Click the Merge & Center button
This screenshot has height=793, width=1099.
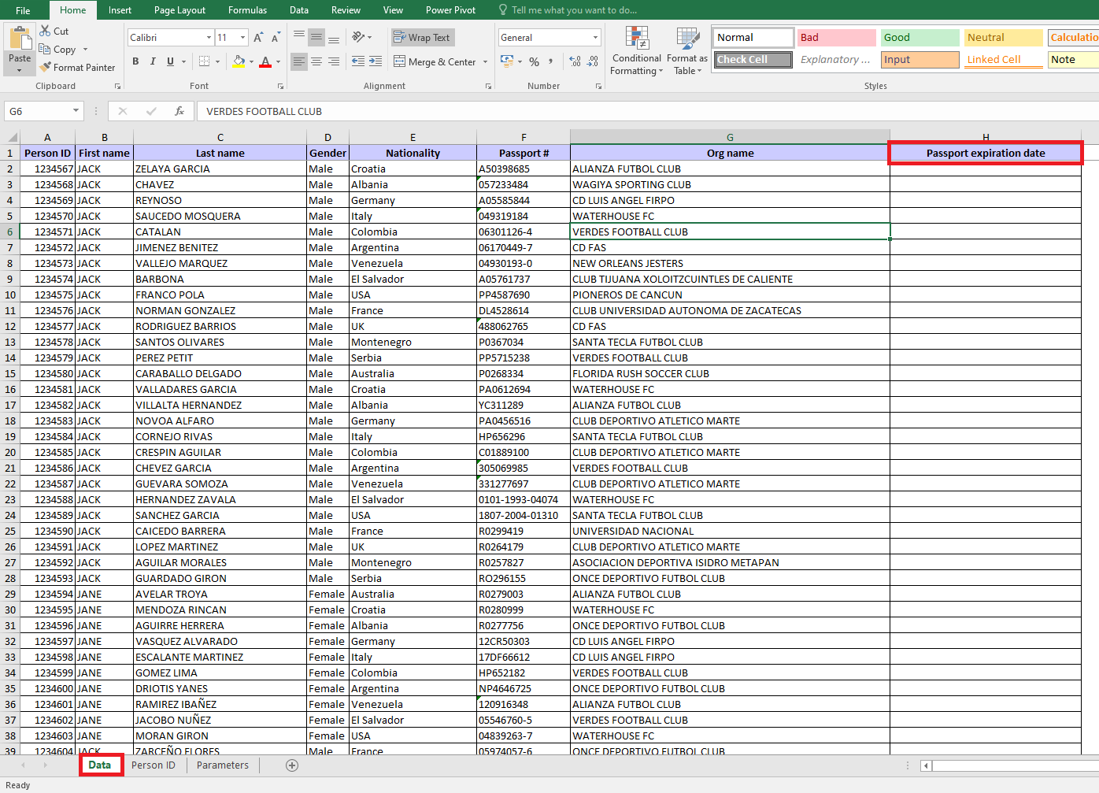point(435,61)
